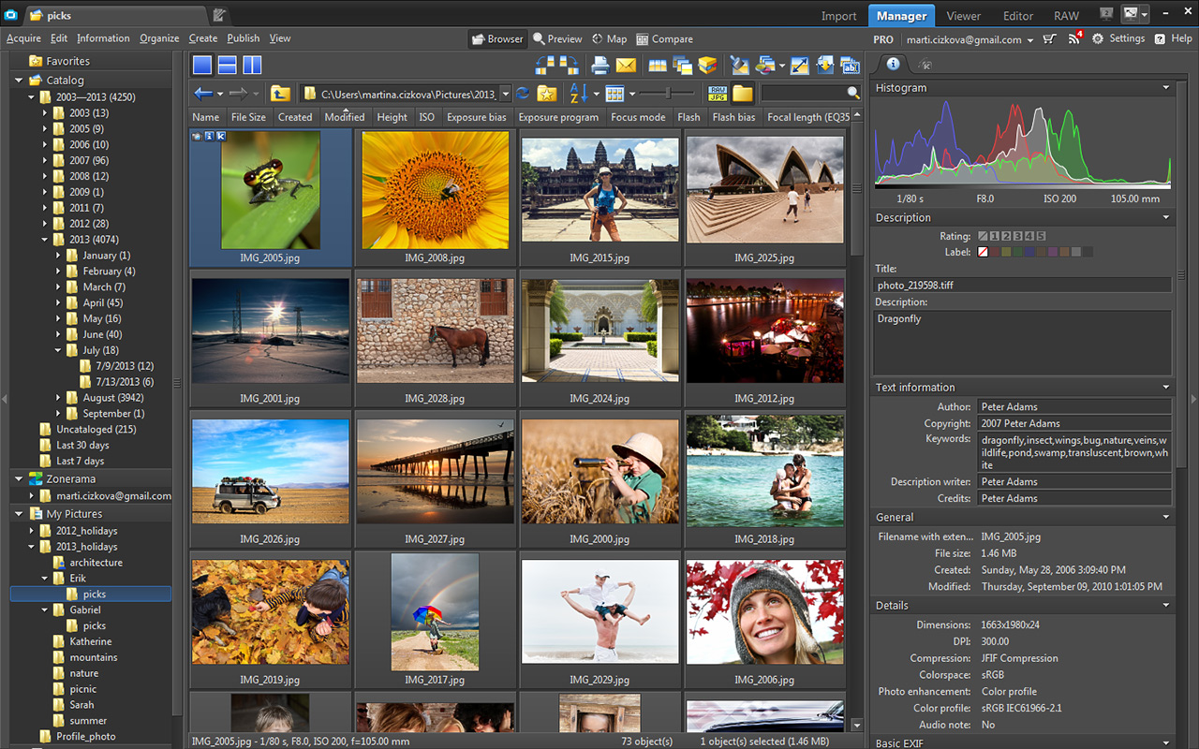Set rating to 2
1199x749 pixels.
pos(1007,237)
